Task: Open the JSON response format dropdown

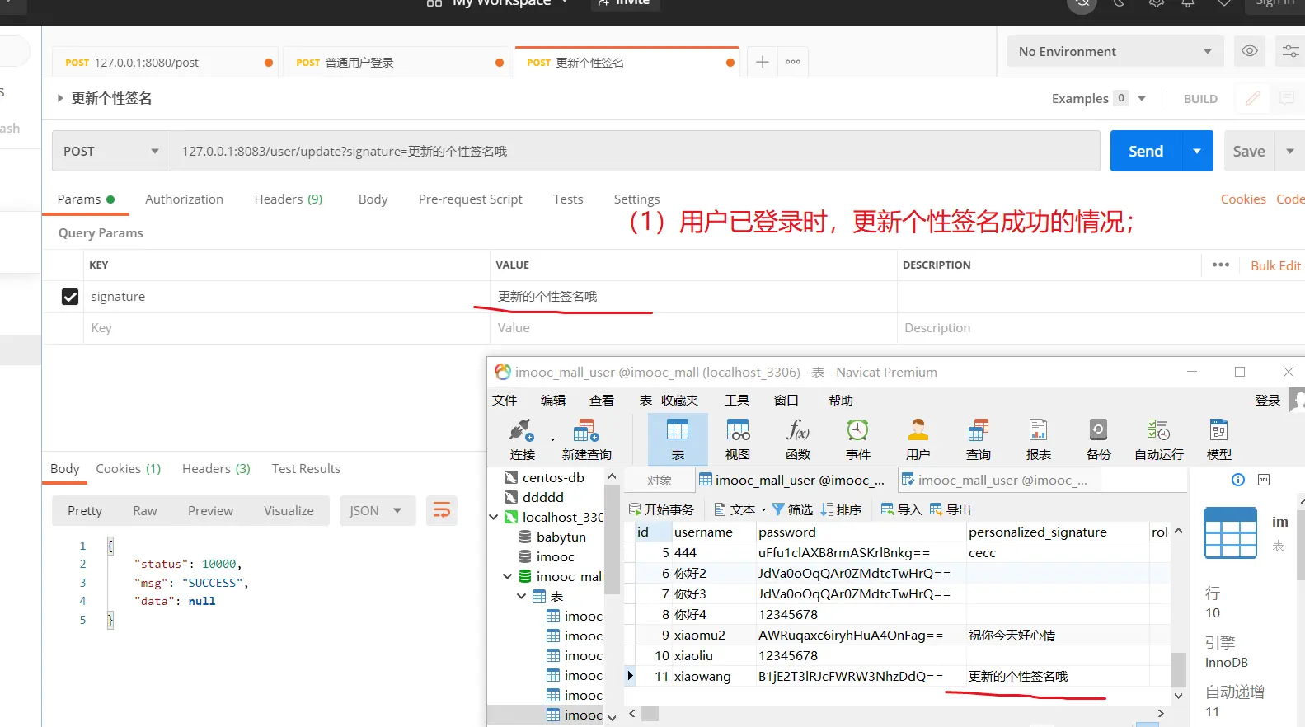Action: click(375, 511)
